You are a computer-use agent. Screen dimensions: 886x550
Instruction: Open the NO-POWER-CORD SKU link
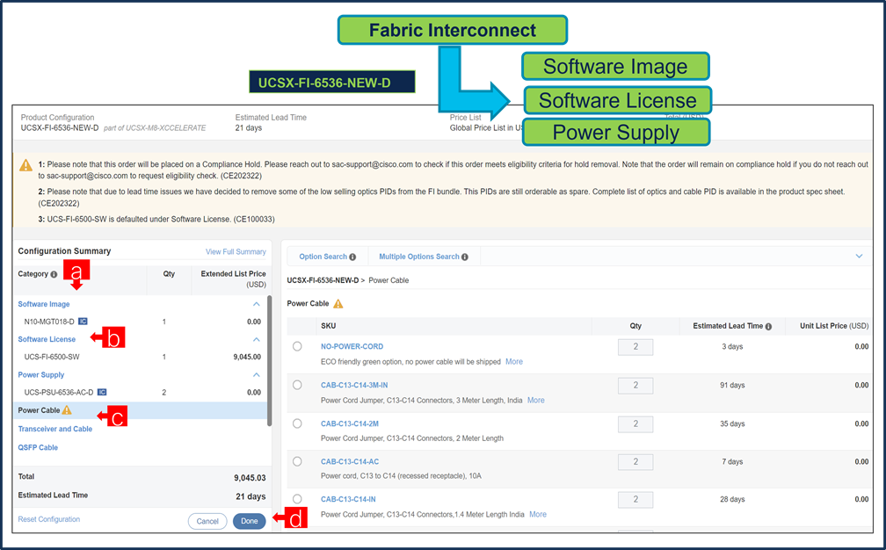click(x=352, y=347)
